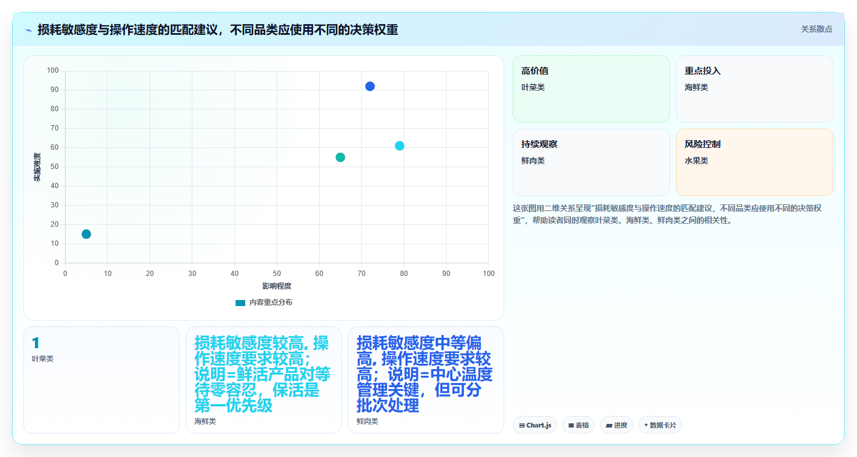Click the y-axis tick label 50

55,167
